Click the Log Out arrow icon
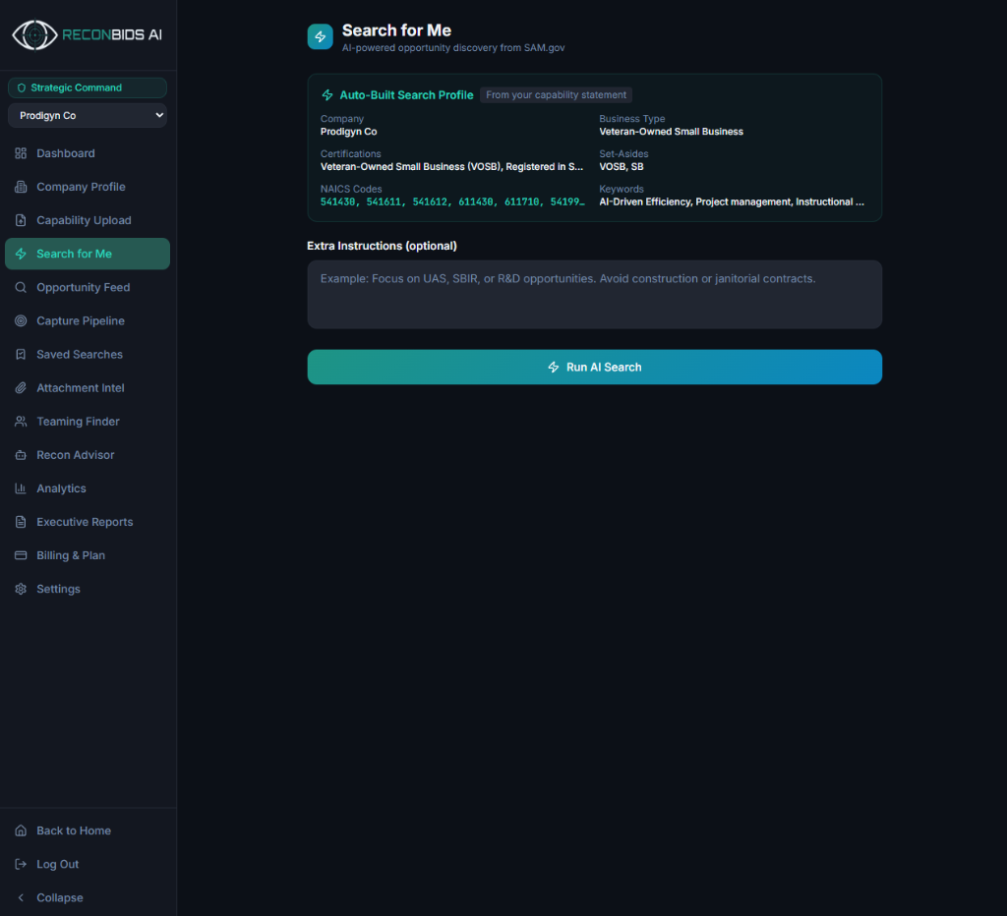1007x916 pixels. tap(21, 864)
